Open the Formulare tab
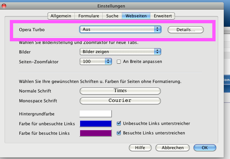 click(x=89, y=16)
